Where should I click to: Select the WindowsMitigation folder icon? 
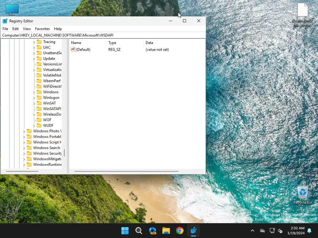click(29, 159)
